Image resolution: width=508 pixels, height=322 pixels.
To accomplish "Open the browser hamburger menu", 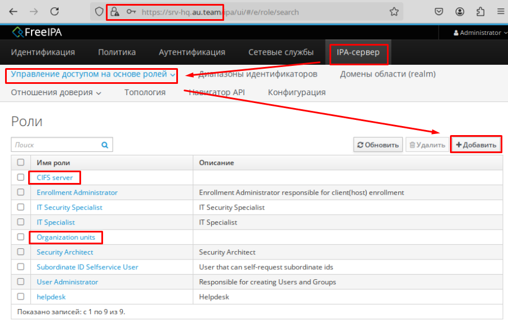I will (x=500, y=12).
